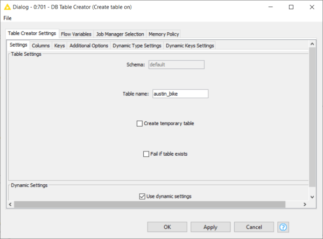Select the Memory Policy tab
Image resolution: width=323 pixels, height=239 pixels.
click(164, 34)
